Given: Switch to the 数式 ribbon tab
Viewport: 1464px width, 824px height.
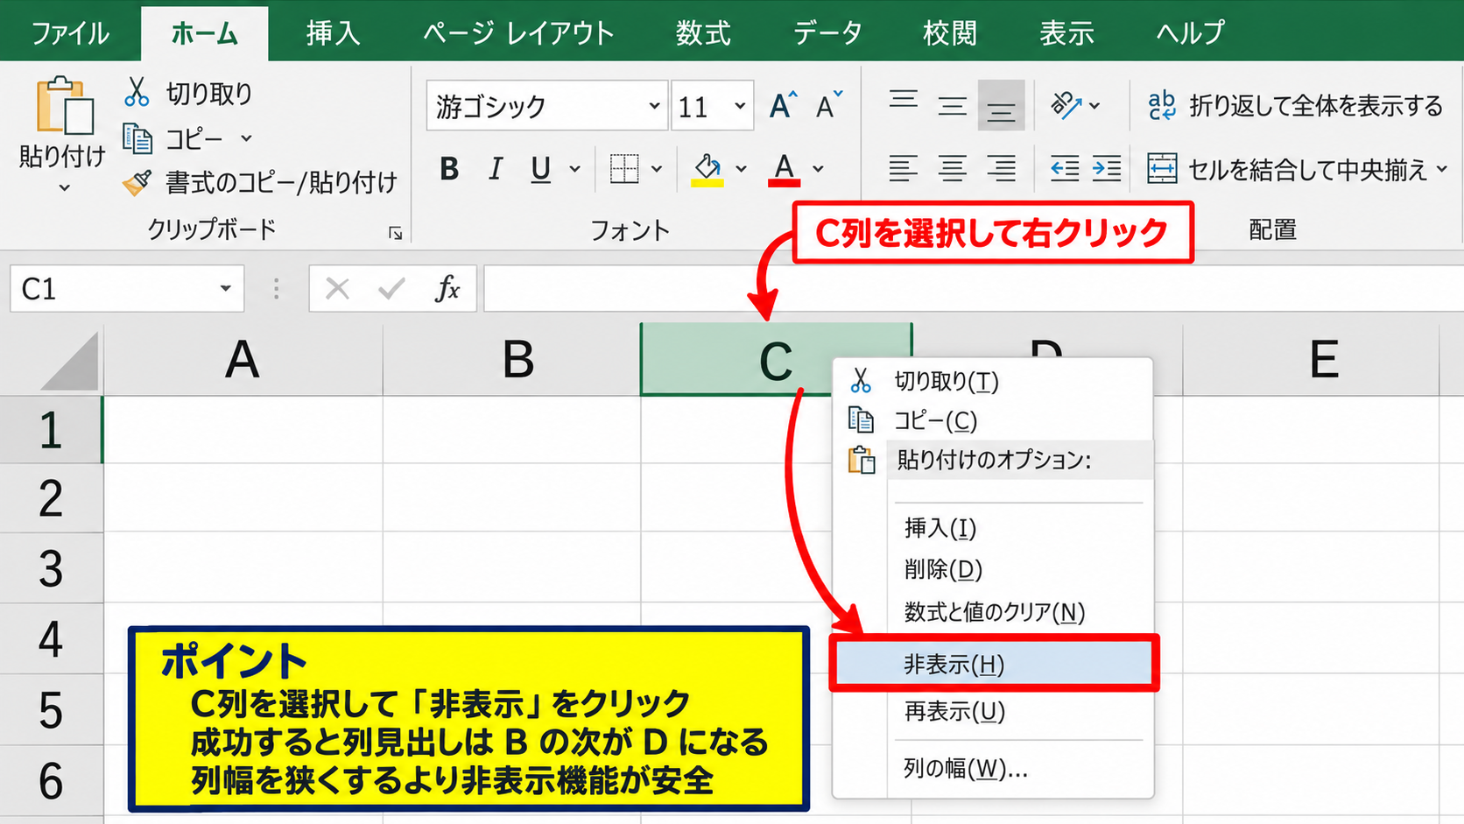Looking at the screenshot, I should [703, 32].
